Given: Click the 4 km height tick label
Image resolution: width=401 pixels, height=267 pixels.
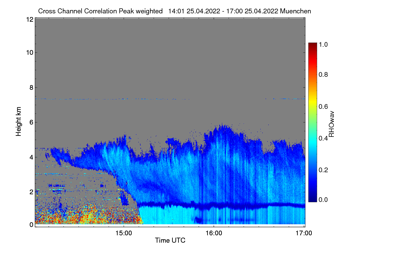Looking at the screenshot, I should tap(31, 157).
